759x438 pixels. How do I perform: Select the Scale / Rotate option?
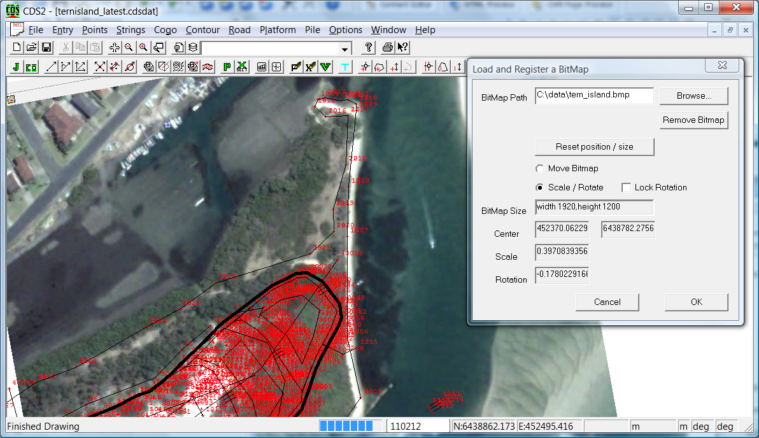click(540, 188)
